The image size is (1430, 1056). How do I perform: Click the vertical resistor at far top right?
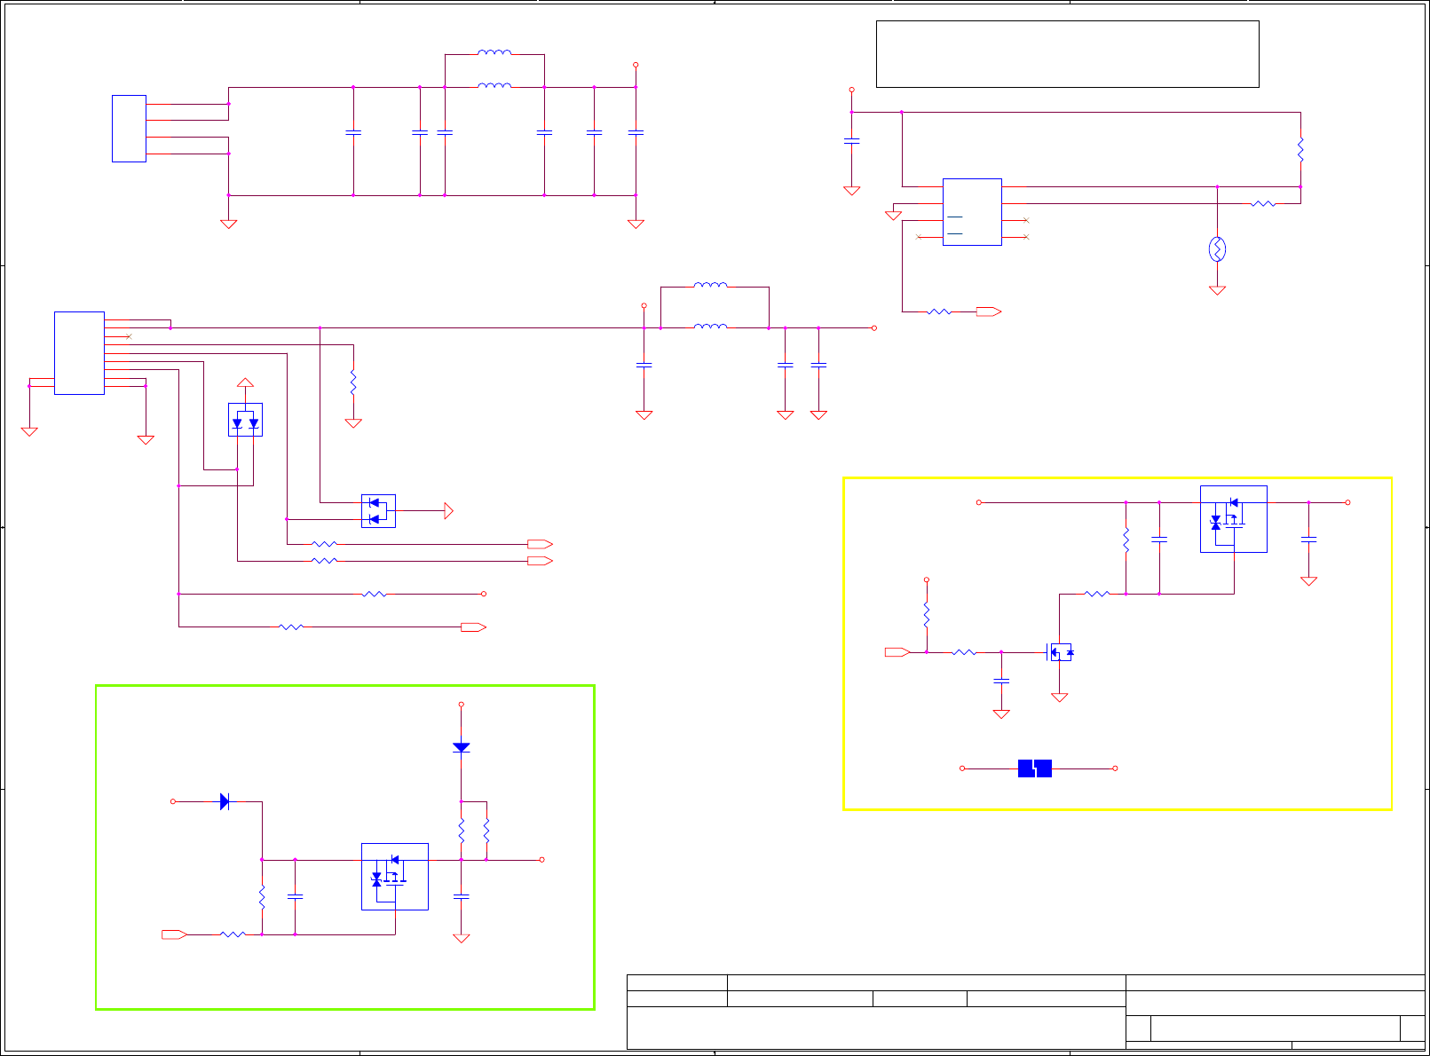pyautogui.click(x=1300, y=149)
